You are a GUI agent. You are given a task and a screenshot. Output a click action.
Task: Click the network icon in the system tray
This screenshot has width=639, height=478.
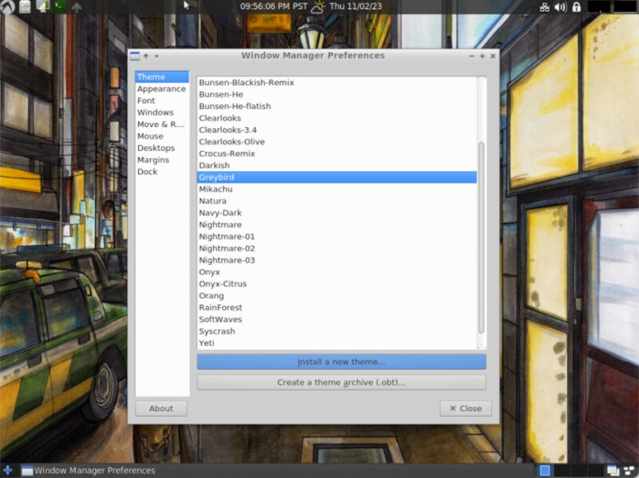click(546, 6)
